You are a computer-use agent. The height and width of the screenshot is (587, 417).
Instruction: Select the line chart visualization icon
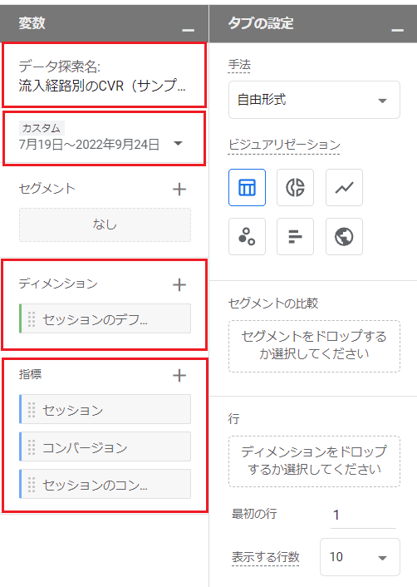[344, 187]
